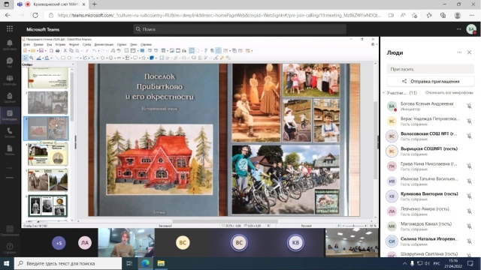This screenshot has height=270, width=481.
Task: Toggle microphone icon for Верас Надежда Петровна
Action: click(469, 121)
